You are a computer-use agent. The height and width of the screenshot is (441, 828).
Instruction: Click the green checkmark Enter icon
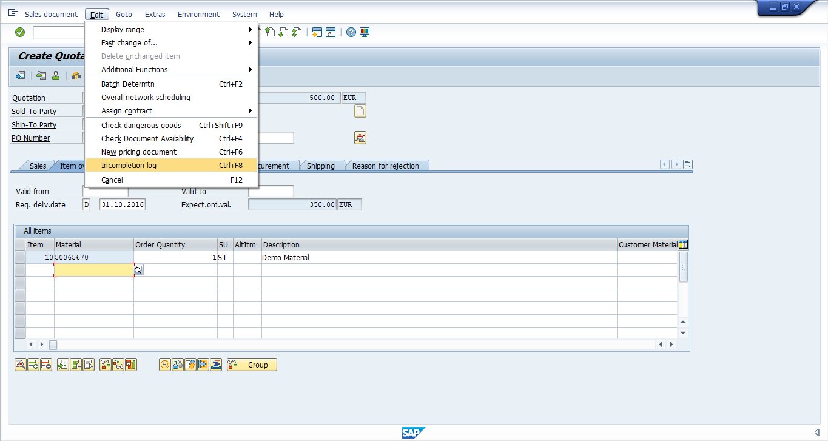pyautogui.click(x=20, y=32)
